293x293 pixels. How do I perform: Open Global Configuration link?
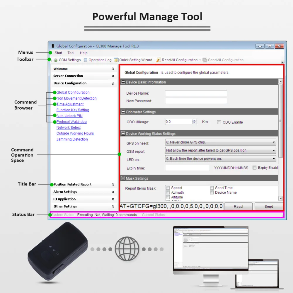(73, 92)
